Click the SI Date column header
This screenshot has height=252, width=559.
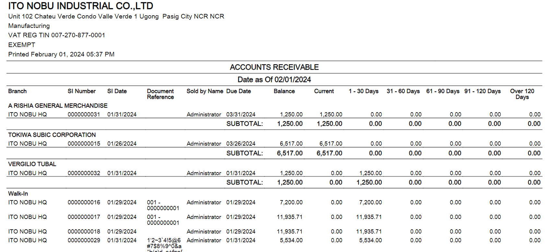tap(117, 91)
